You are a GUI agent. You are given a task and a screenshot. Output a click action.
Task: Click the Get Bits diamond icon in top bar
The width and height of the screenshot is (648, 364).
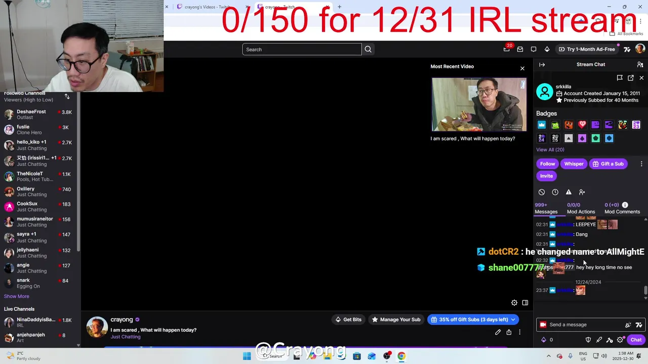tap(547, 49)
